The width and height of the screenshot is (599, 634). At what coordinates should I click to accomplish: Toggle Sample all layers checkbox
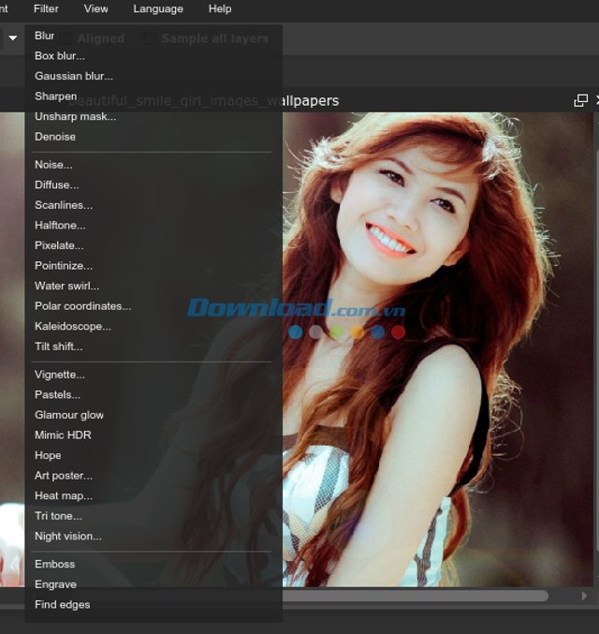pyautogui.click(x=149, y=38)
